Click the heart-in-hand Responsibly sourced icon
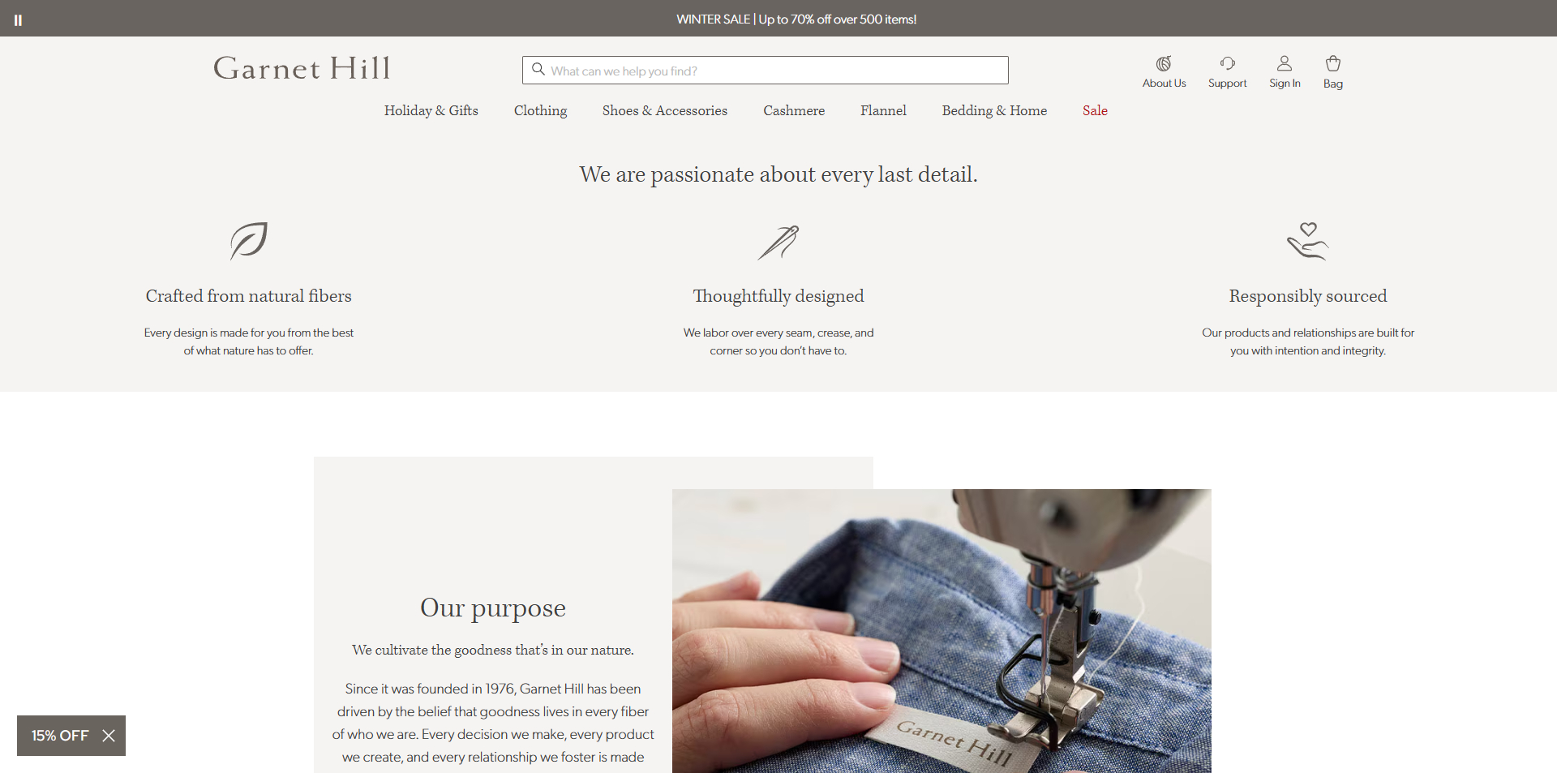 point(1308,241)
